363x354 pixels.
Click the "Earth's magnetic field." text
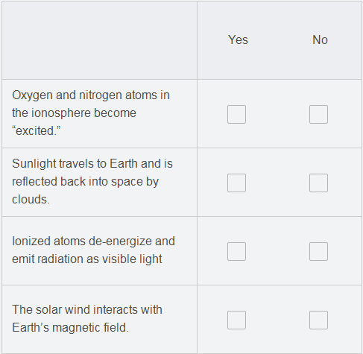[70, 328]
